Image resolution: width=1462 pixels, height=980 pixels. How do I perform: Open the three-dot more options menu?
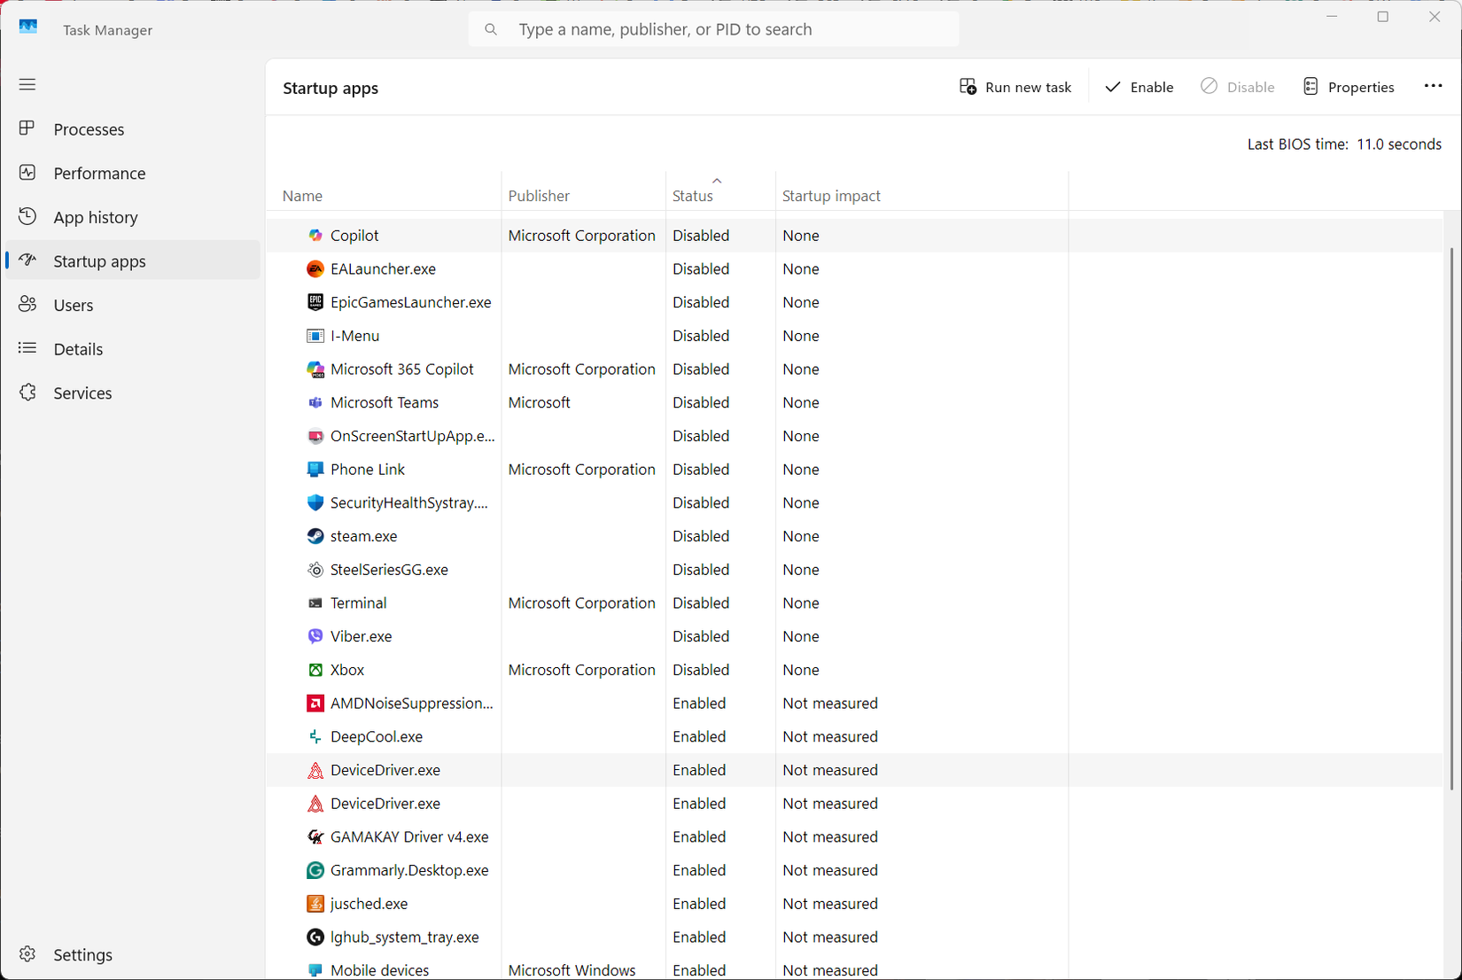pos(1433,86)
